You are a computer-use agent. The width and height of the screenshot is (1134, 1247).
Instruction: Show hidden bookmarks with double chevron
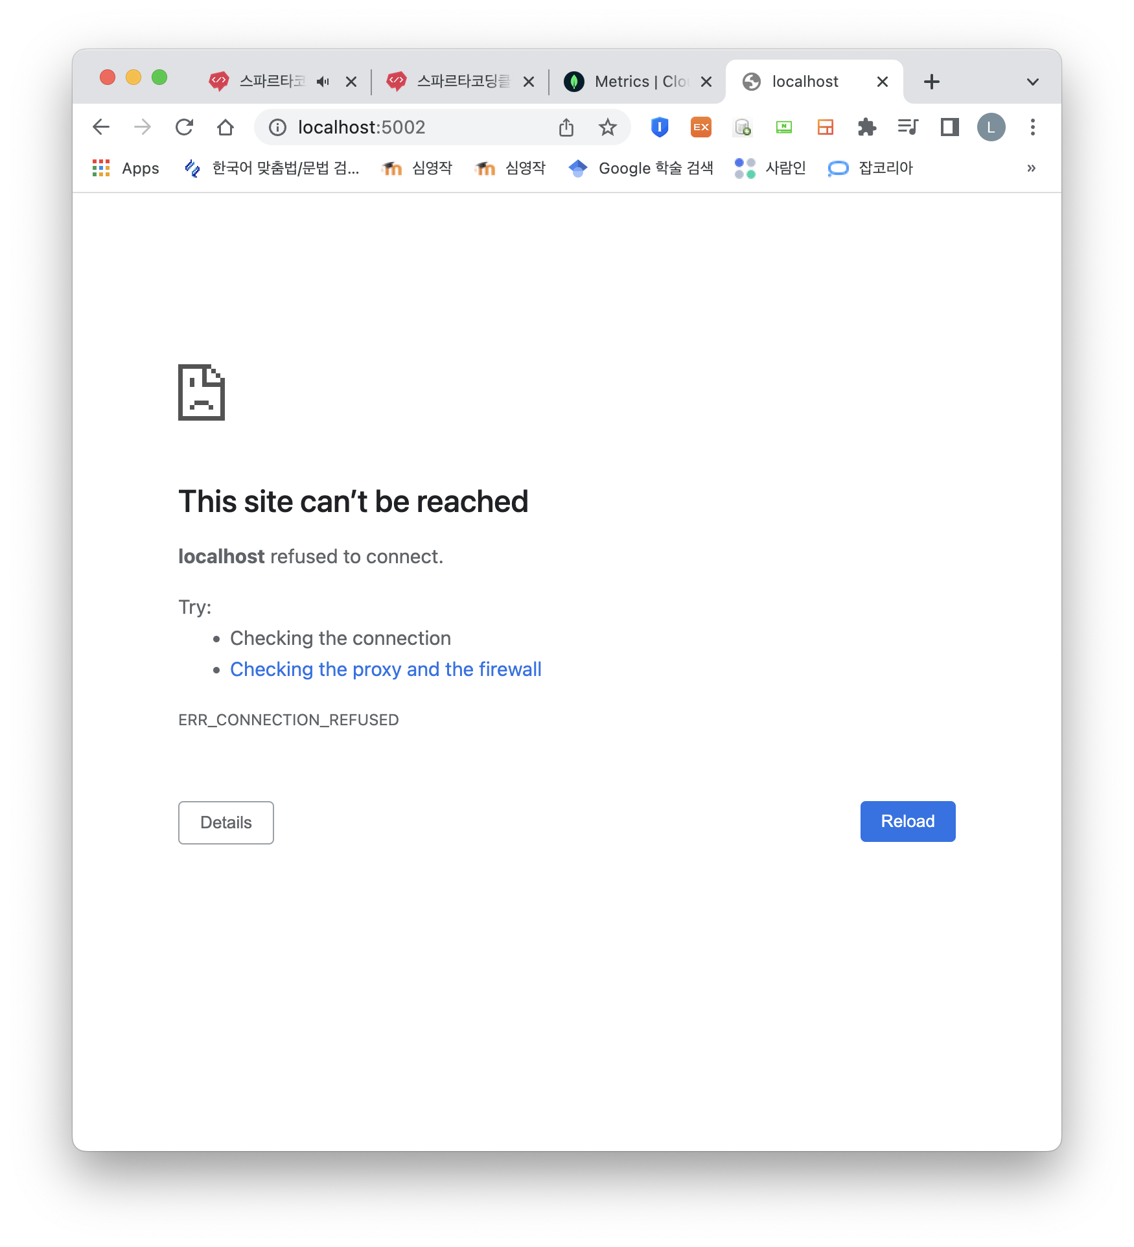pos(1032,168)
